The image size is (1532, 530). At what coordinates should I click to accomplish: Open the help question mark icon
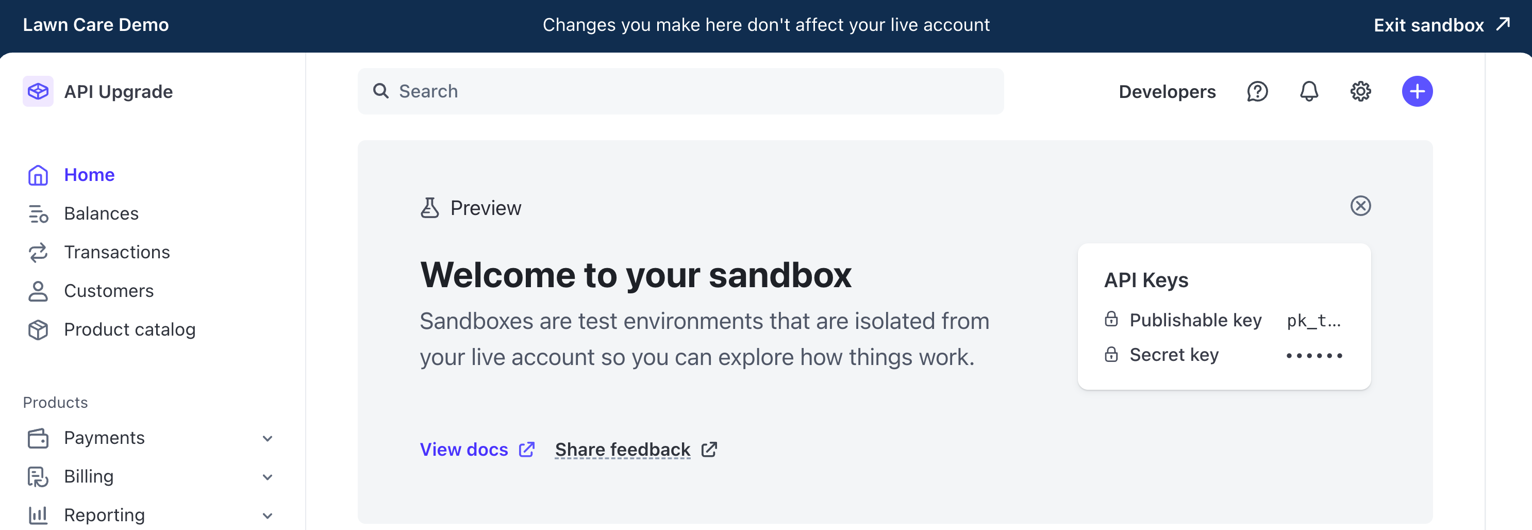[x=1257, y=92]
